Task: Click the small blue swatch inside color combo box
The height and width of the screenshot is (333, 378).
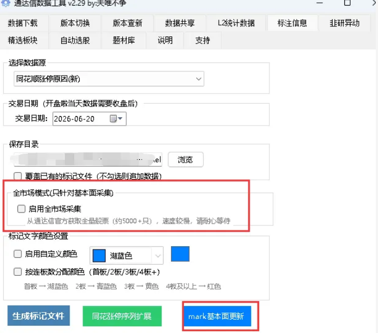Action: [99, 256]
